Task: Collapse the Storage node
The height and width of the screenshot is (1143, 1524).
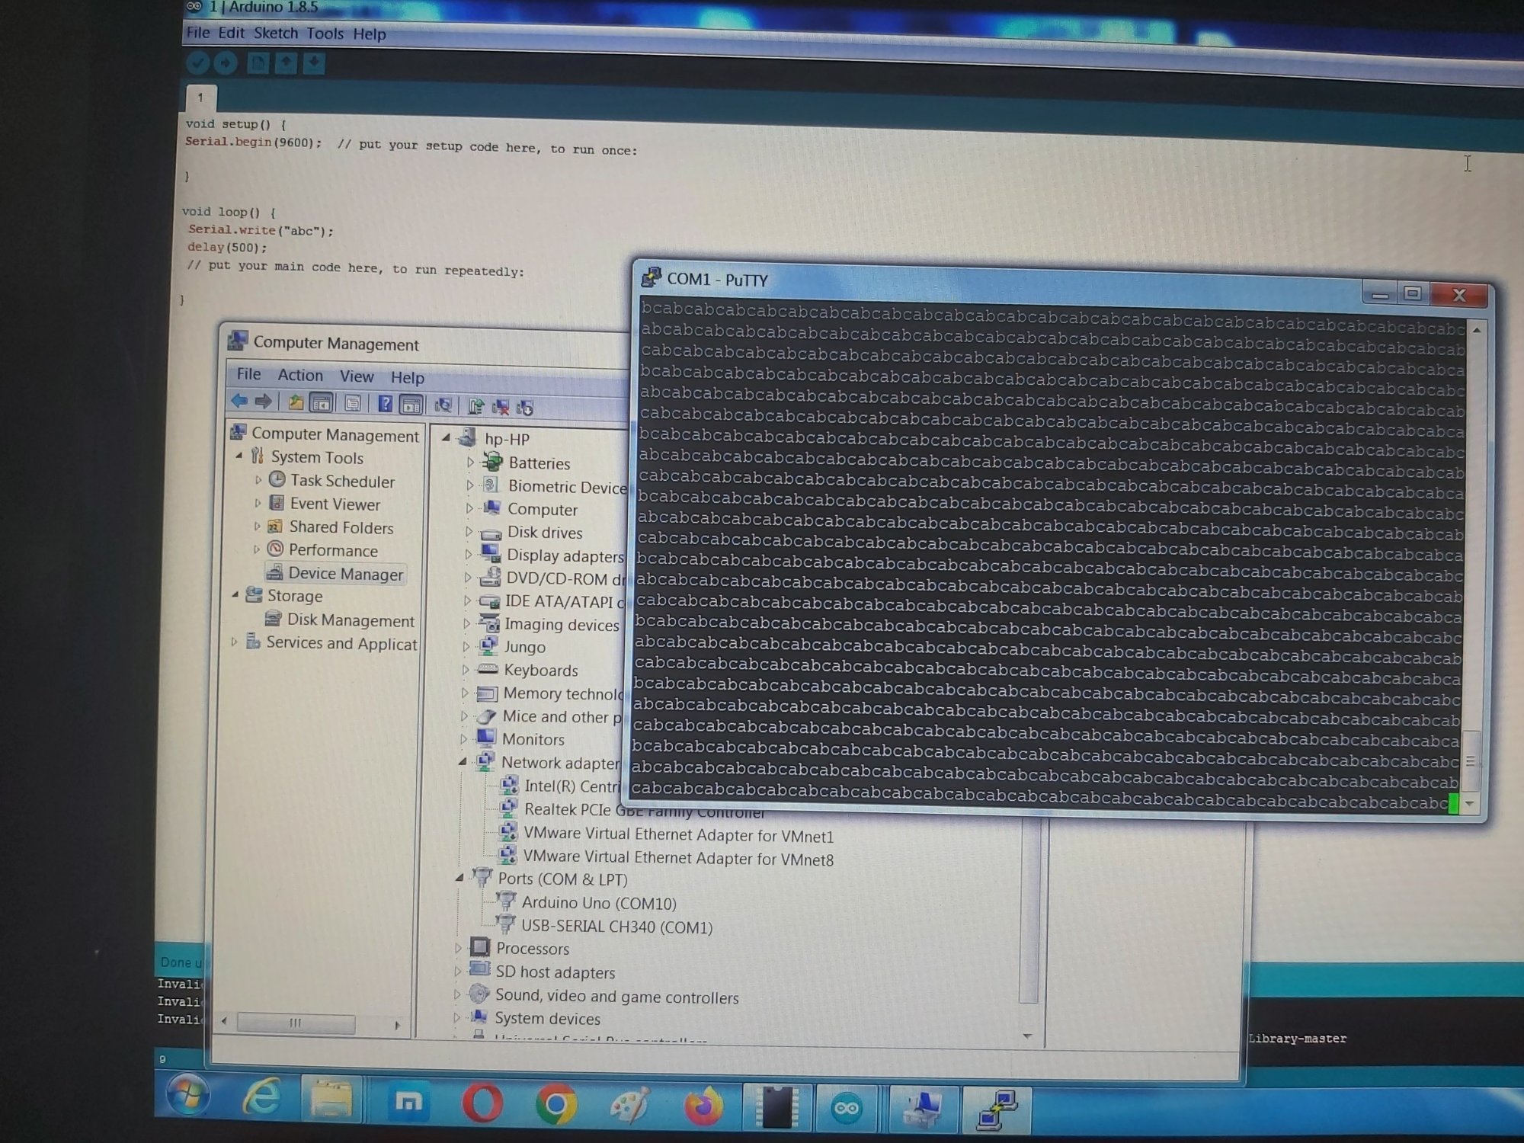Action: [235, 594]
